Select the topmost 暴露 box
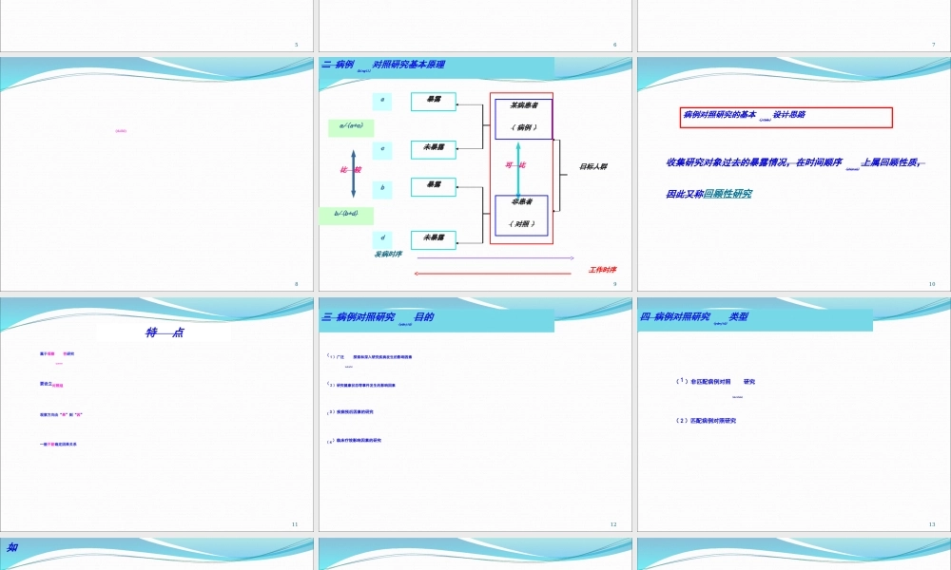 pyautogui.click(x=434, y=101)
